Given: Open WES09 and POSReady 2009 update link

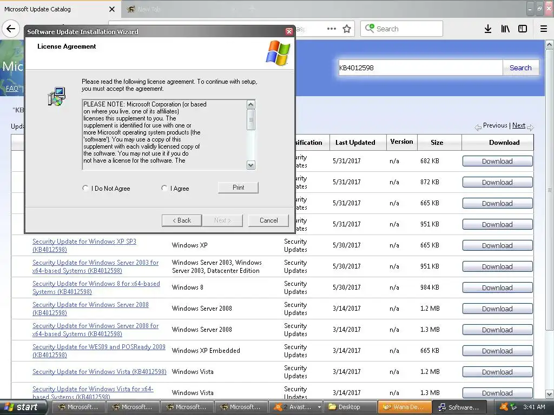Looking at the screenshot, I should click(99, 351).
